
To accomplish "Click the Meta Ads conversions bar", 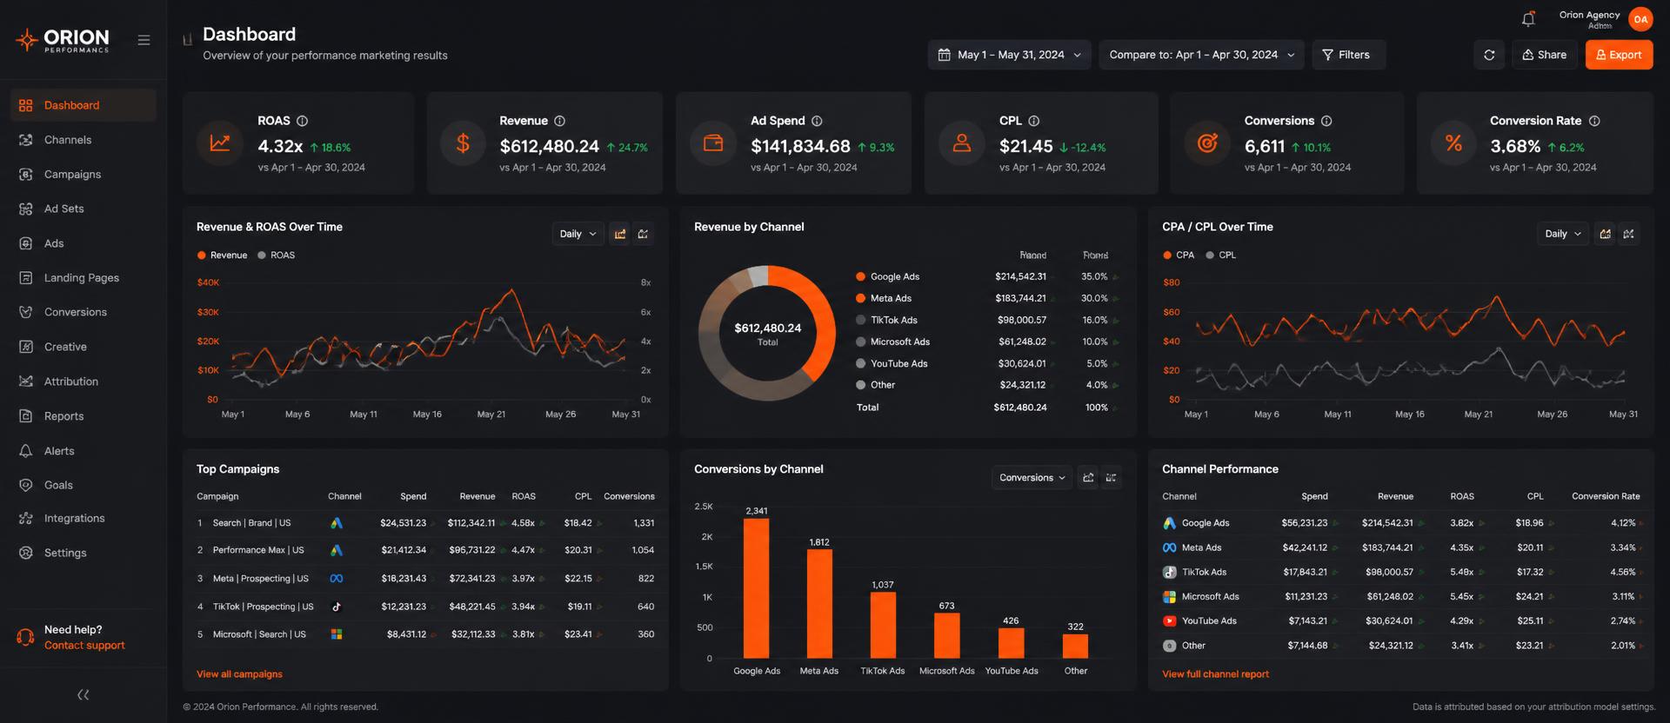I will 819,604.
